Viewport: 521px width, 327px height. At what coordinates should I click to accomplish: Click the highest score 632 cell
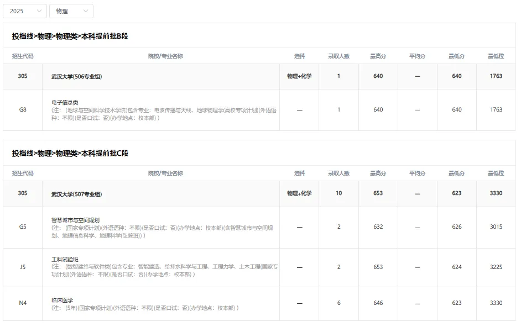(378, 226)
